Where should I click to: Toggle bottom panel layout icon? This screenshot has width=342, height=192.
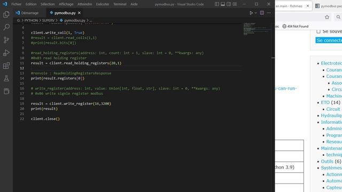point(223,4)
